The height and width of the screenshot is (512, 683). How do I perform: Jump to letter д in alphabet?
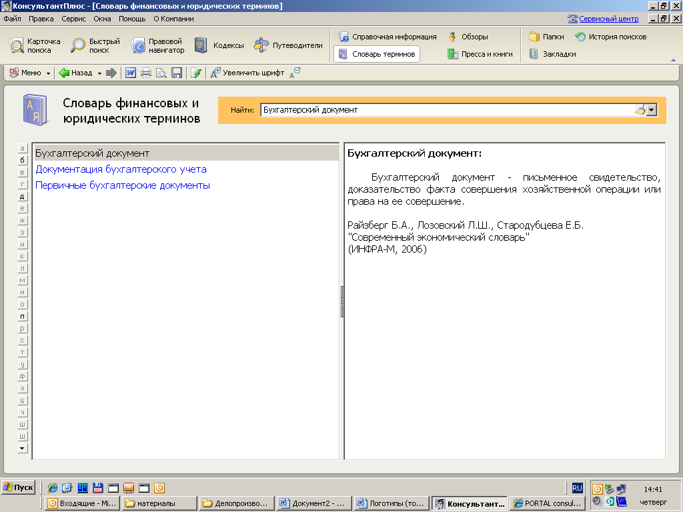click(x=22, y=197)
